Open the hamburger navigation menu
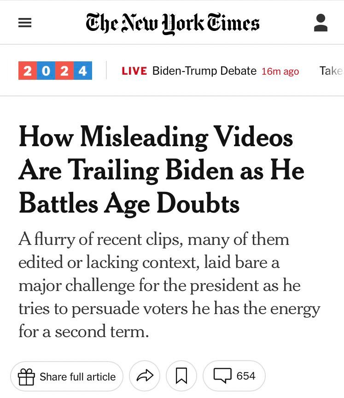 pos(25,24)
